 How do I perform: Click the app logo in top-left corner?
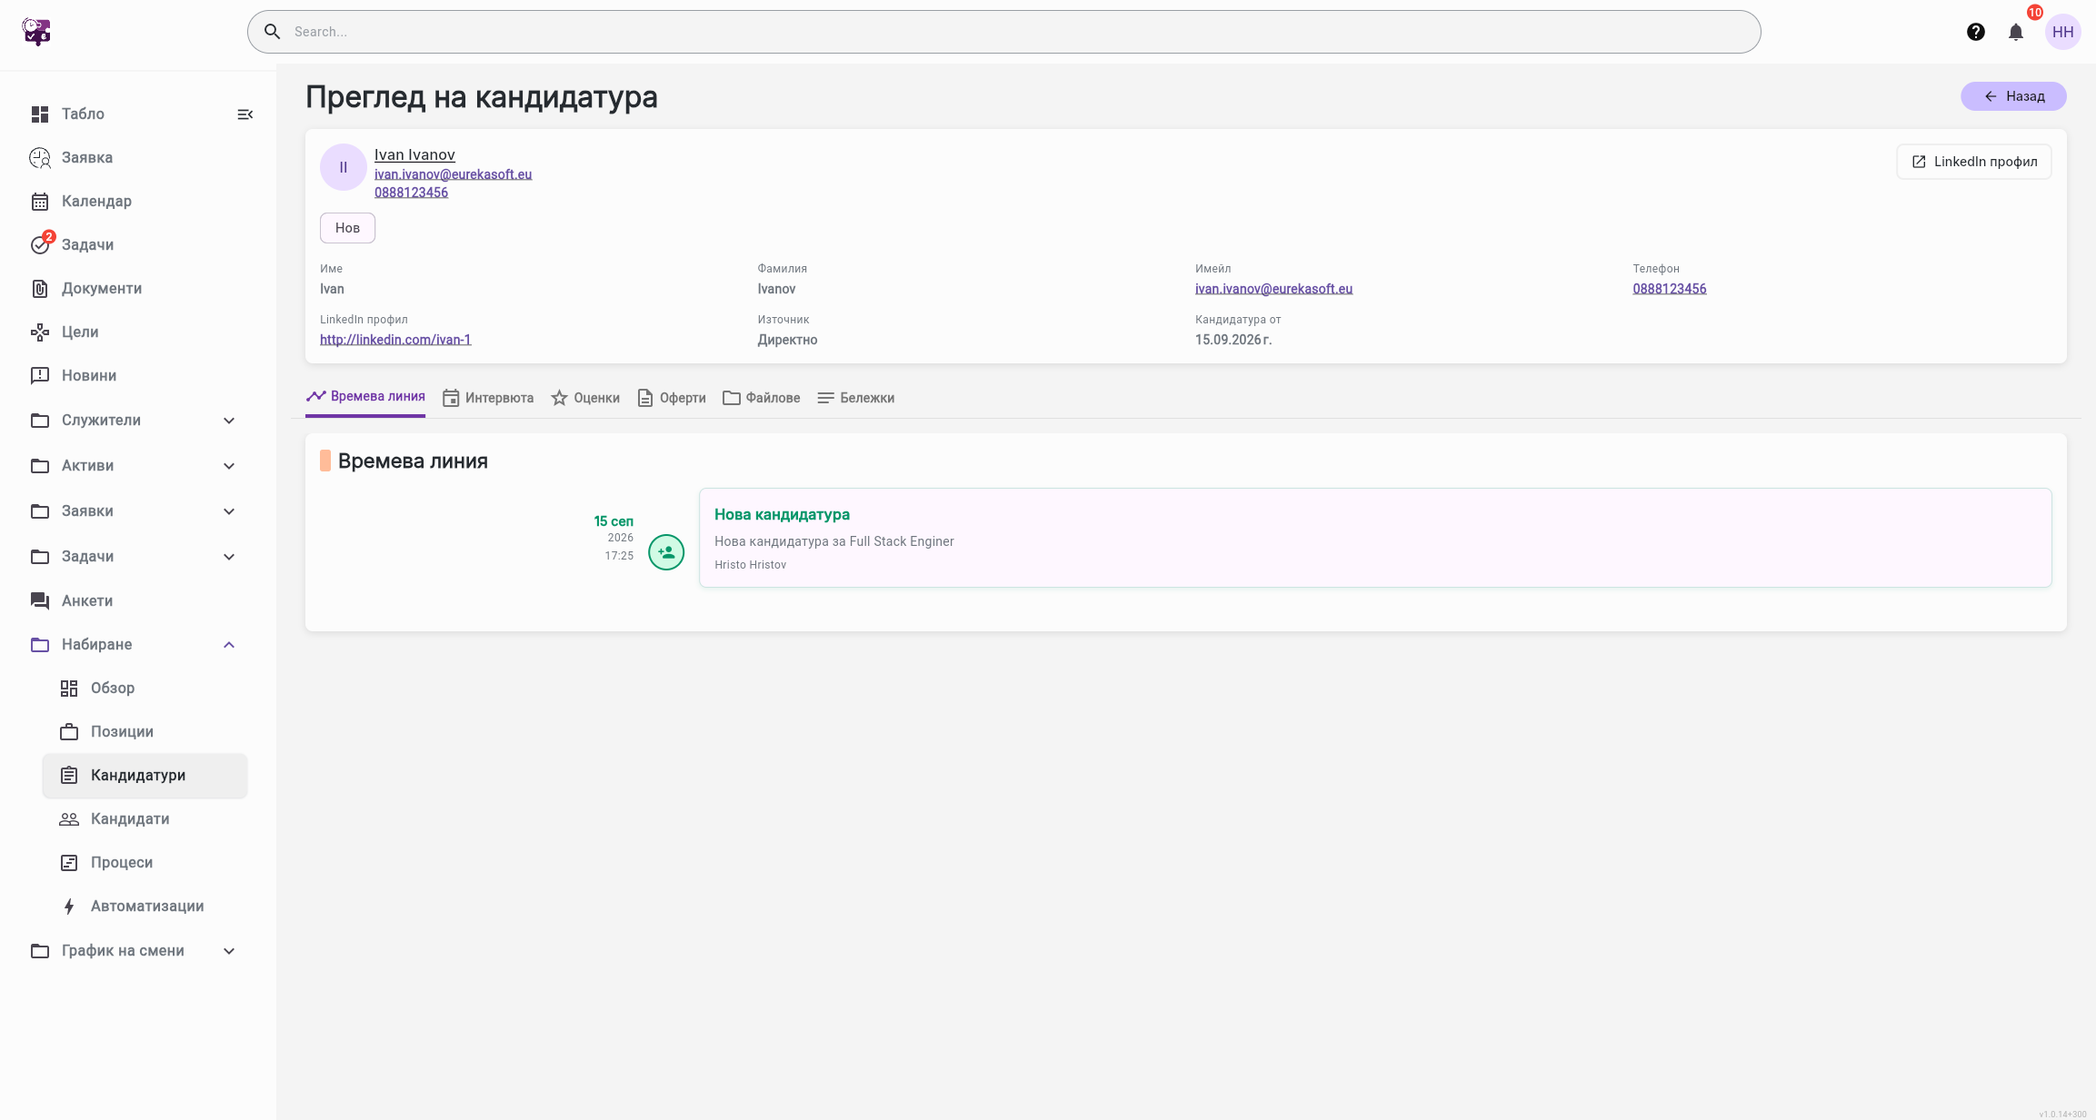point(36,32)
